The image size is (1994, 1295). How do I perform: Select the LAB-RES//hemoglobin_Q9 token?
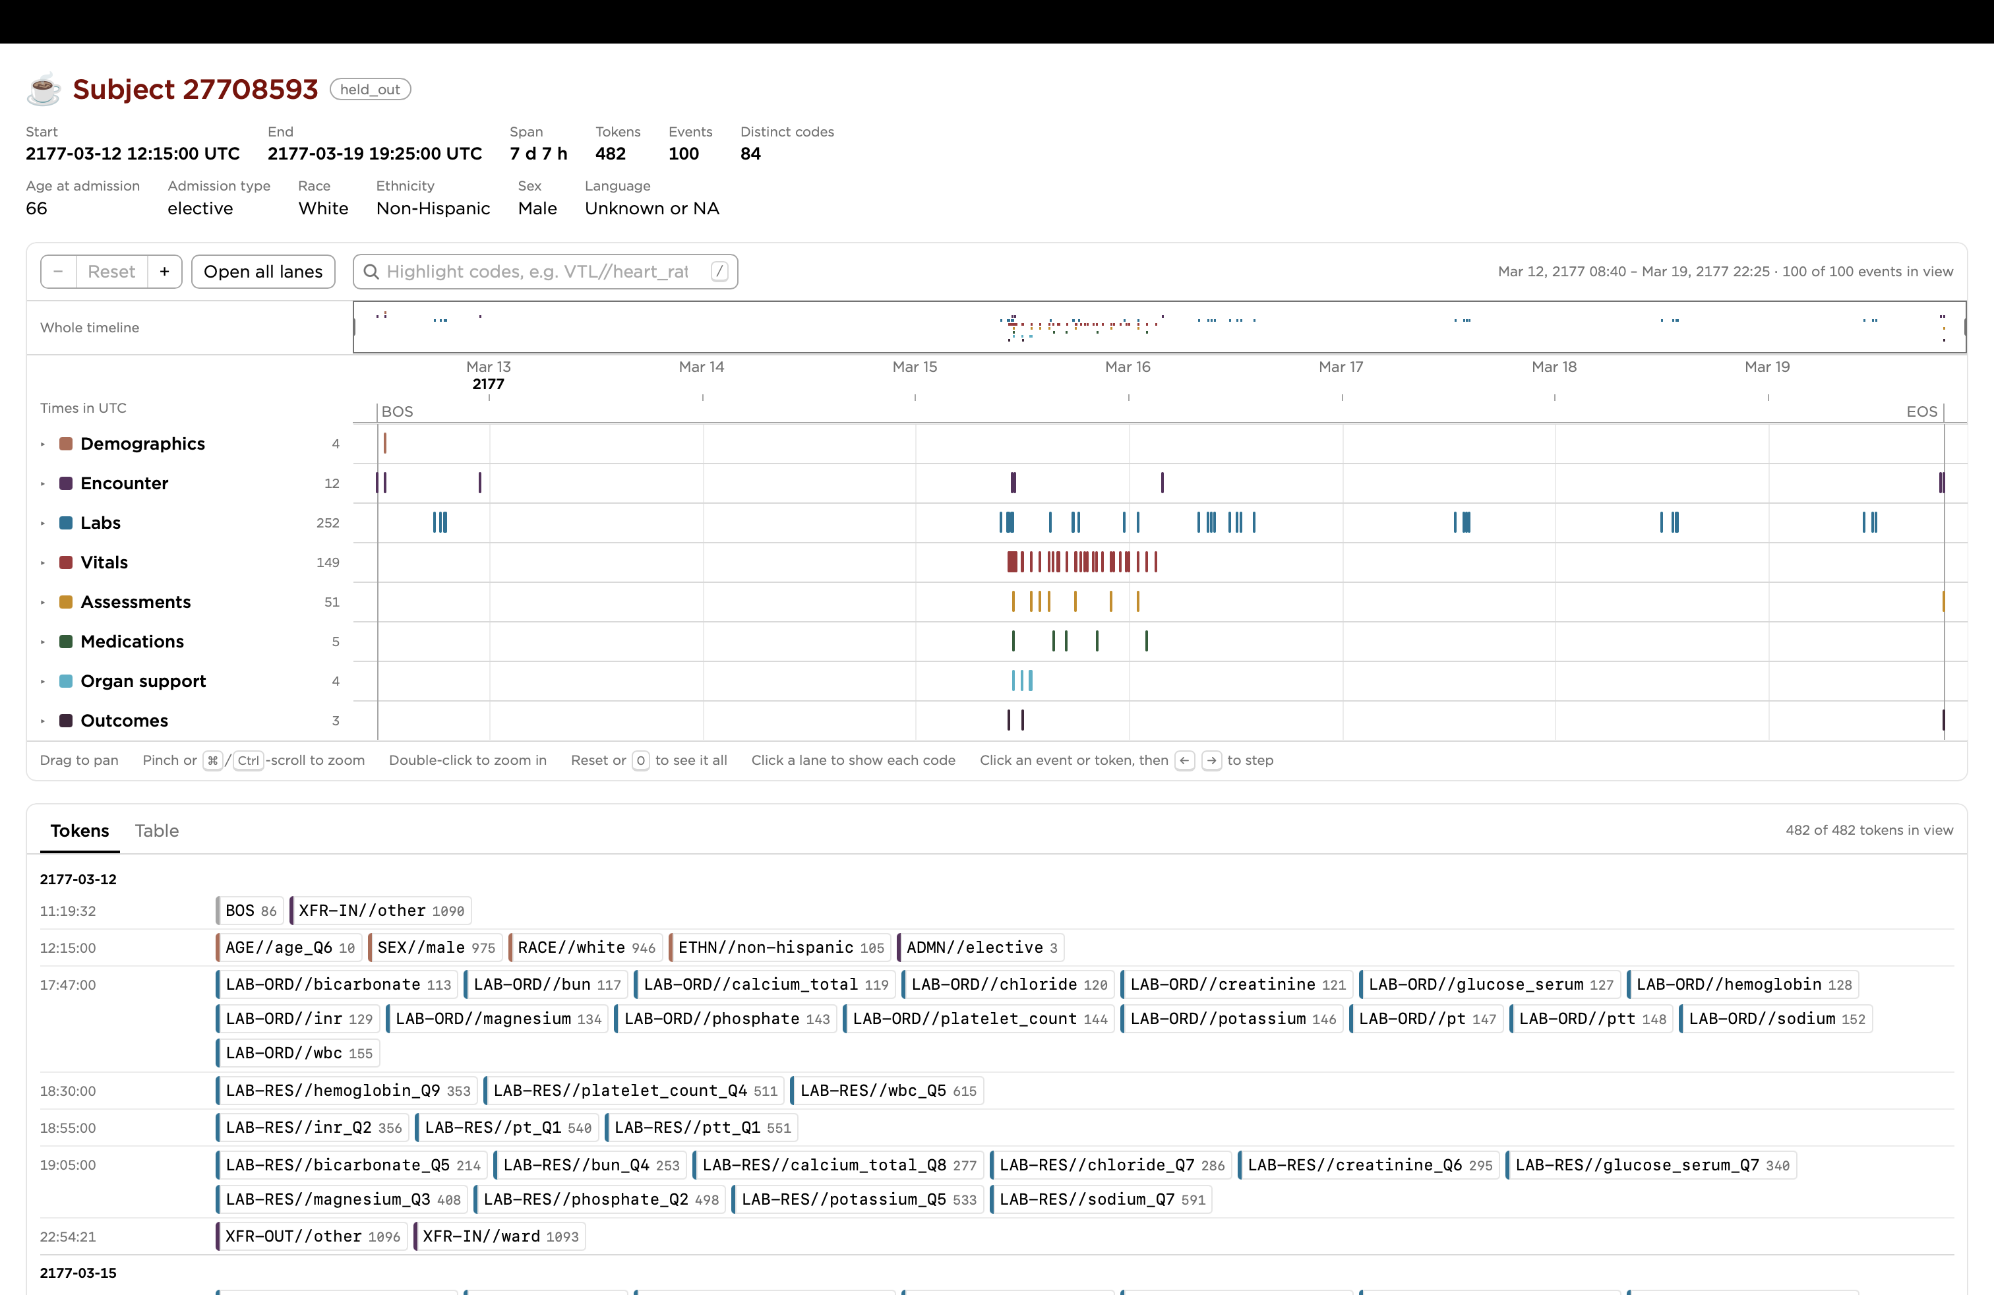tap(347, 1091)
